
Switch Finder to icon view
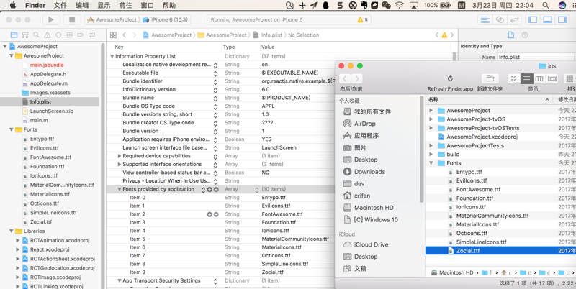pyautogui.click(x=514, y=78)
